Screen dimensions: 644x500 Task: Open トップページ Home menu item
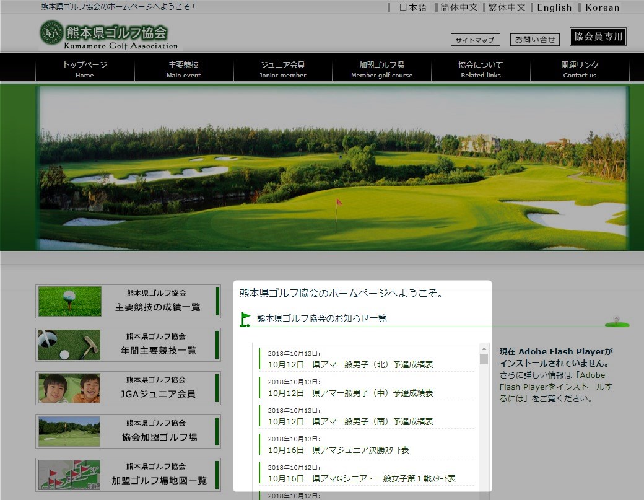click(85, 69)
